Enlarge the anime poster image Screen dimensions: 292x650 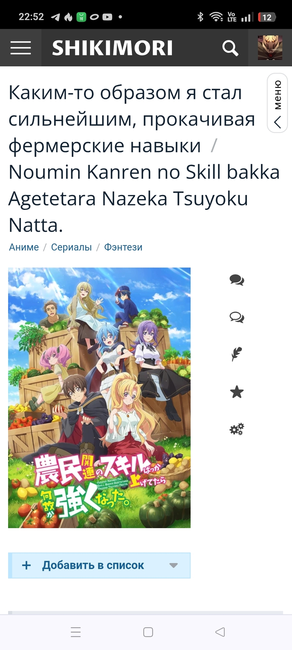(x=99, y=398)
